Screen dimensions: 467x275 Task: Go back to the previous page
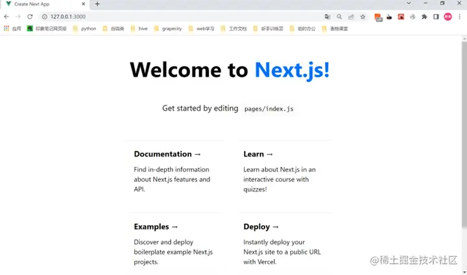coord(6,17)
